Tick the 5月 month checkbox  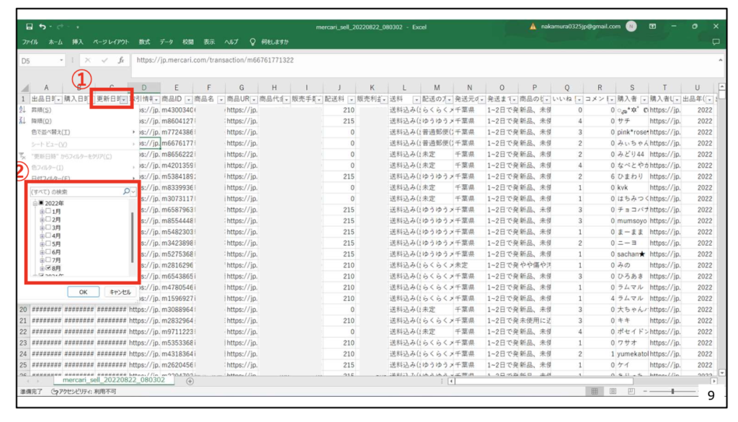pos(48,243)
